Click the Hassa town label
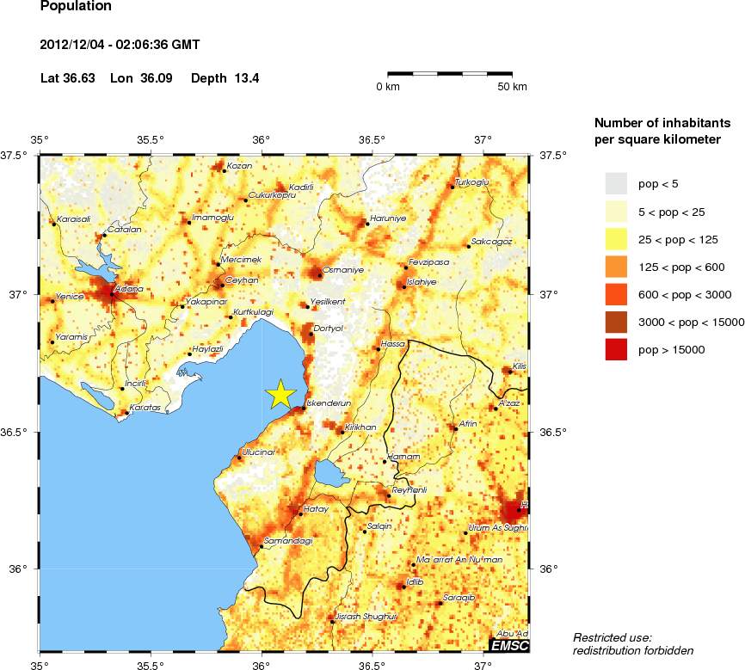 tap(393, 343)
